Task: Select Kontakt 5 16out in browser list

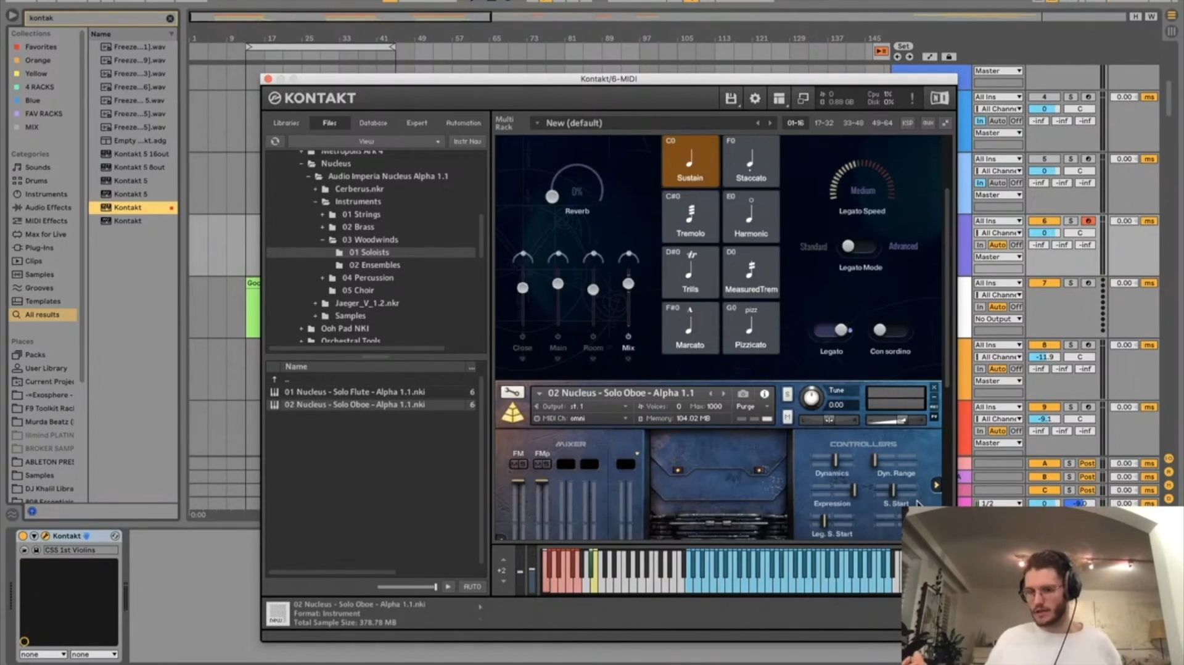Action: (x=134, y=154)
